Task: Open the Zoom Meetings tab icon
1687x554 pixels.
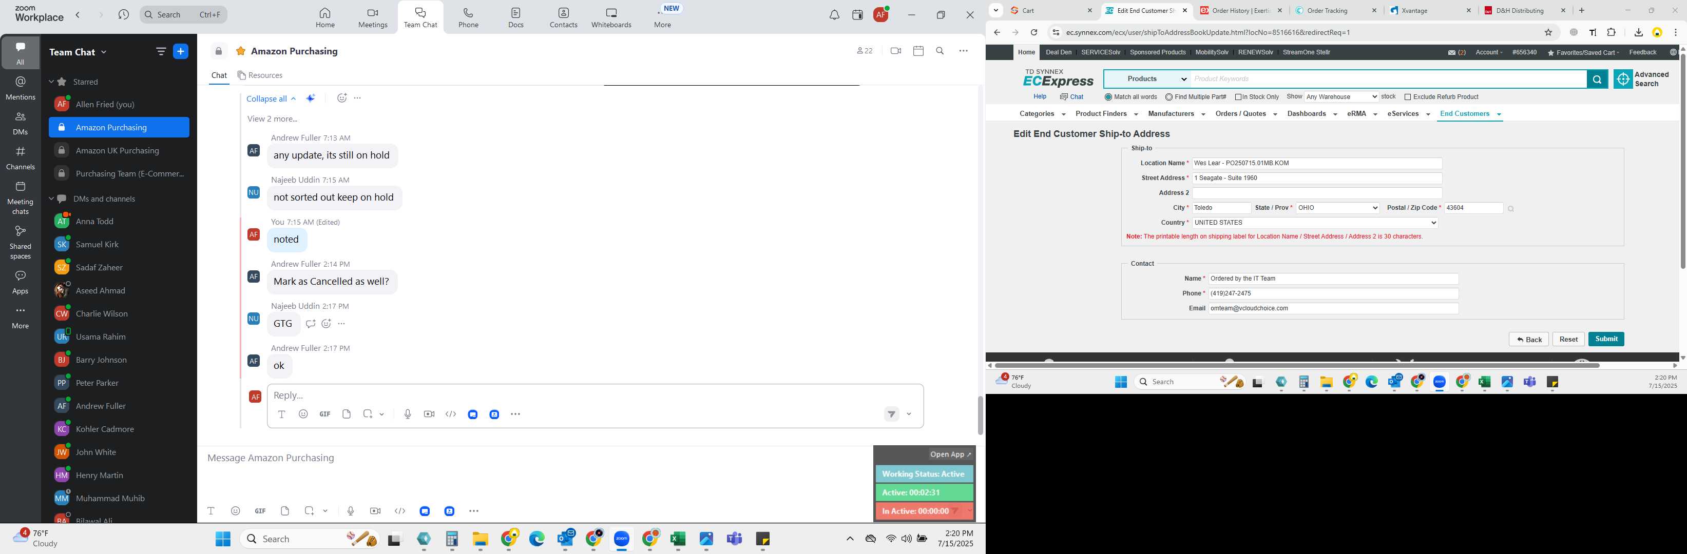Action: click(x=373, y=17)
